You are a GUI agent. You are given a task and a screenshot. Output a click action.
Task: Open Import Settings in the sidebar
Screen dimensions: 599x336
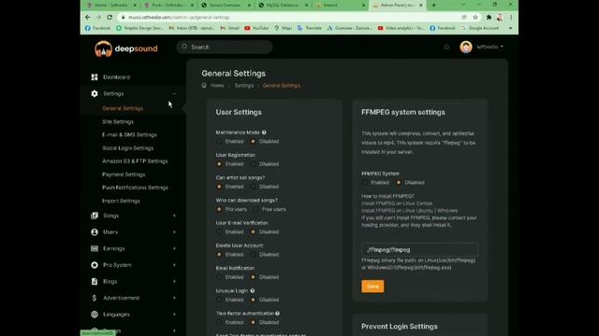(121, 201)
